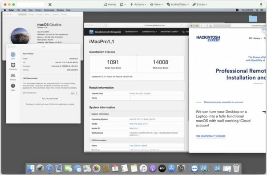Open the Bookmarks menu in Safari menu bar

pyautogui.click(x=49, y=10)
